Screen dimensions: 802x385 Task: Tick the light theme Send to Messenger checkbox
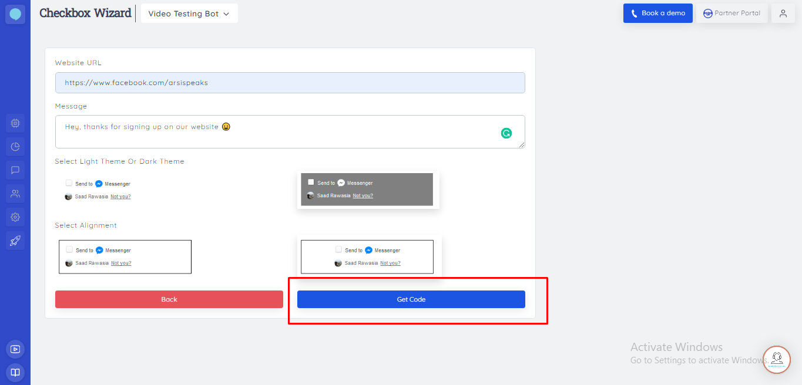pyautogui.click(x=69, y=183)
